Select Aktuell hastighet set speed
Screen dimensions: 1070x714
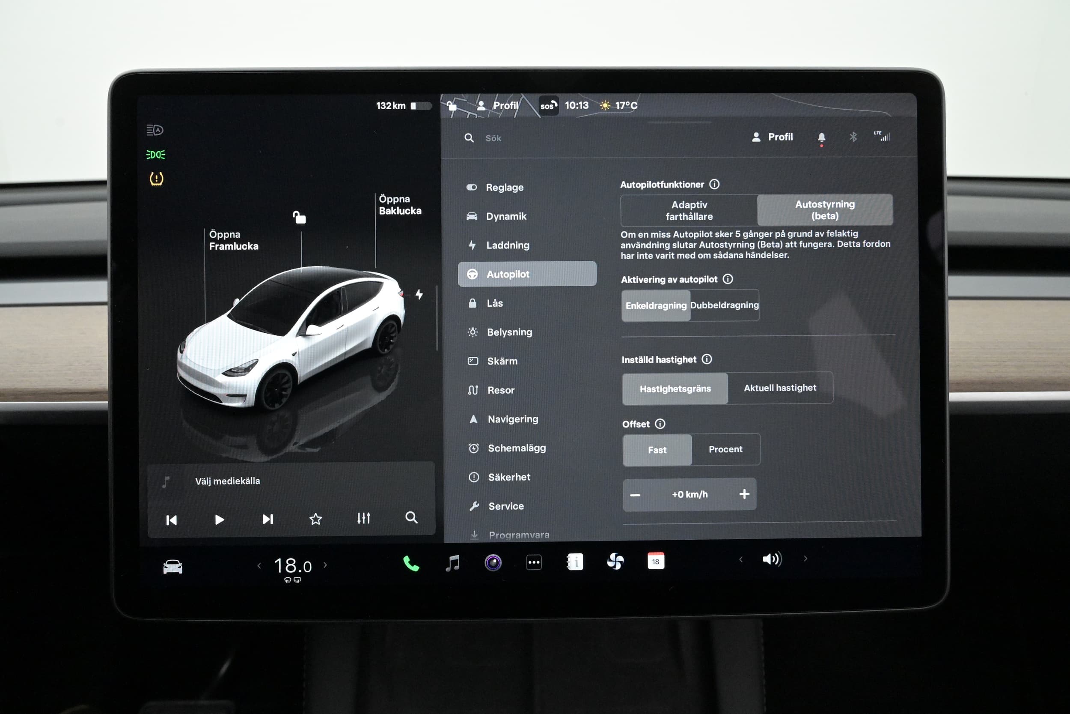pyautogui.click(x=780, y=388)
